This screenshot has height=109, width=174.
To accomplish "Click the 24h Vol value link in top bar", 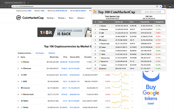I will [81, 11].
